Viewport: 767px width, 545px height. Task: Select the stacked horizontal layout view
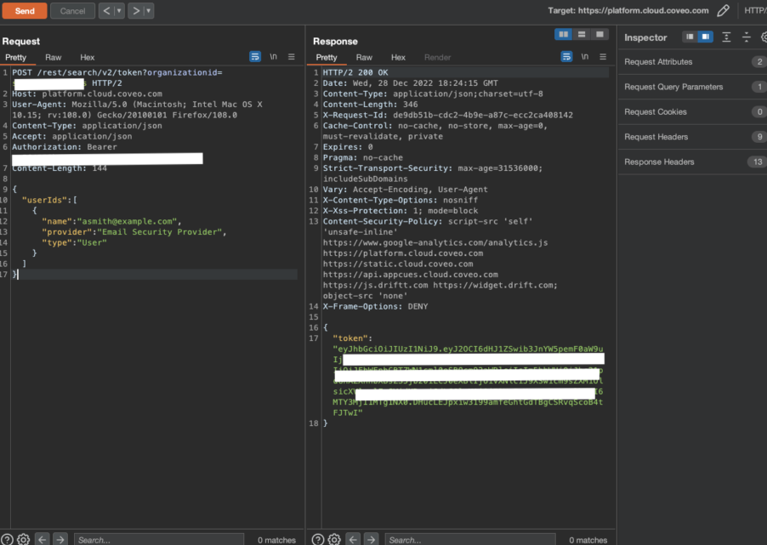coord(581,34)
